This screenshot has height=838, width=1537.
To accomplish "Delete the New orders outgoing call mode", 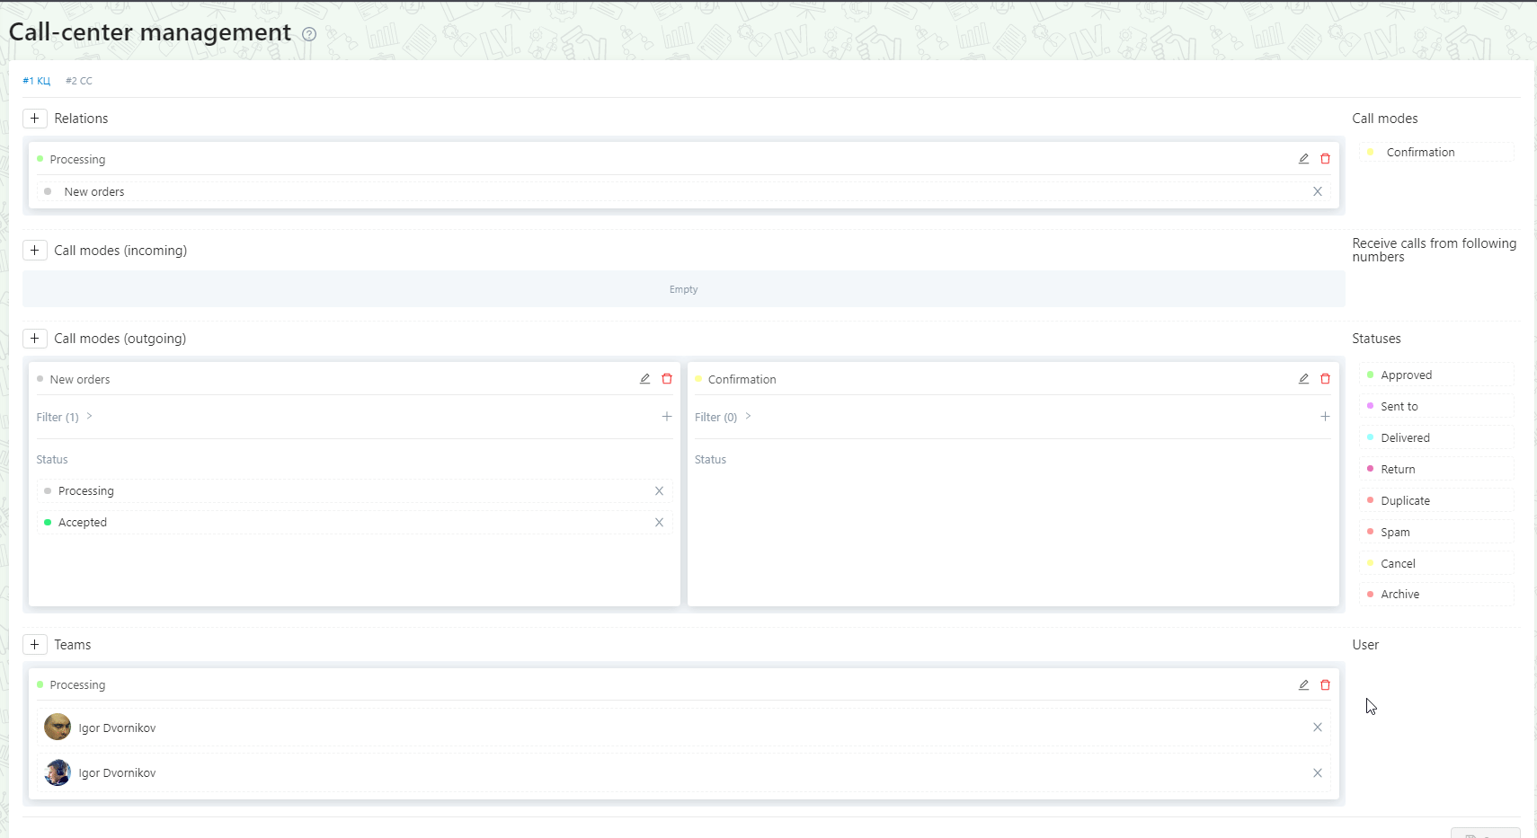I will pos(666,378).
